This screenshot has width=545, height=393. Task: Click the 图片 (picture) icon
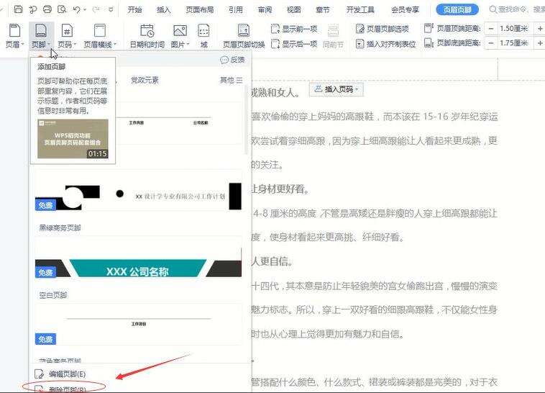click(x=179, y=31)
